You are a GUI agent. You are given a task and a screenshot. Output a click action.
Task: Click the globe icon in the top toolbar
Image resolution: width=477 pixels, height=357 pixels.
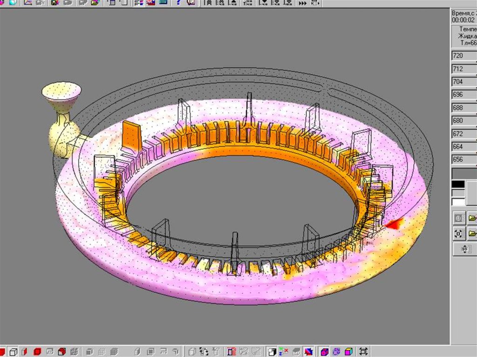click(13, 2)
